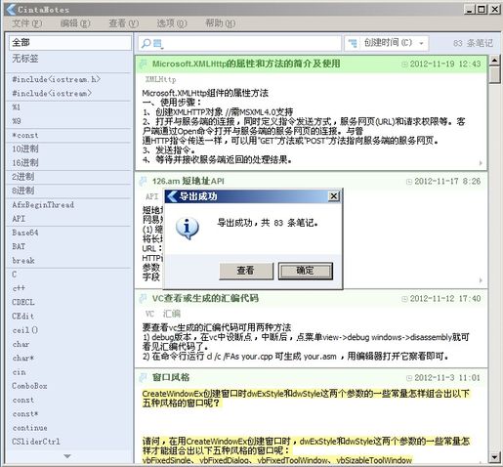Open the 文件(F) menu
503x467 pixels.
click(27, 23)
